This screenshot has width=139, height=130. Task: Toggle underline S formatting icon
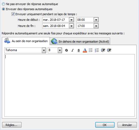79,50
